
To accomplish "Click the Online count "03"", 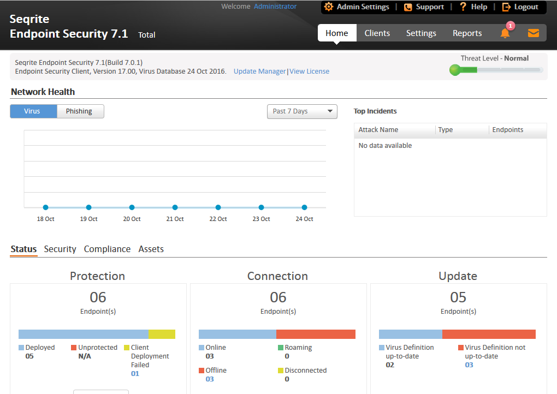I will [x=210, y=356].
